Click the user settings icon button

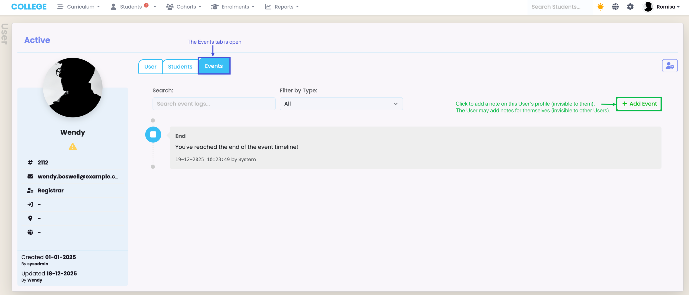click(670, 66)
